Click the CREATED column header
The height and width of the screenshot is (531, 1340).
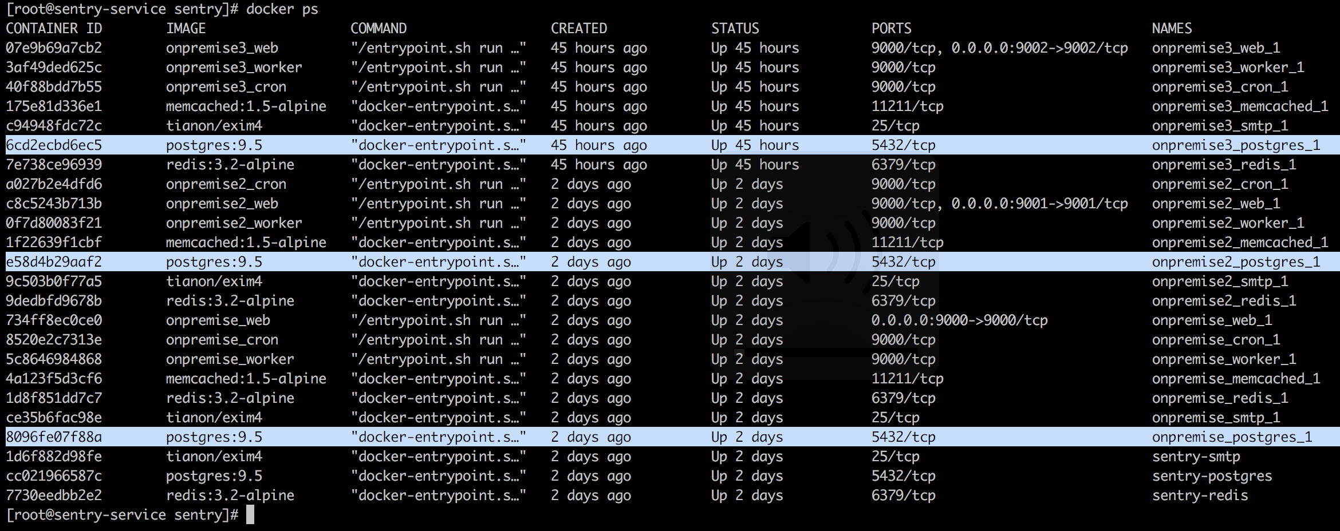pos(579,29)
